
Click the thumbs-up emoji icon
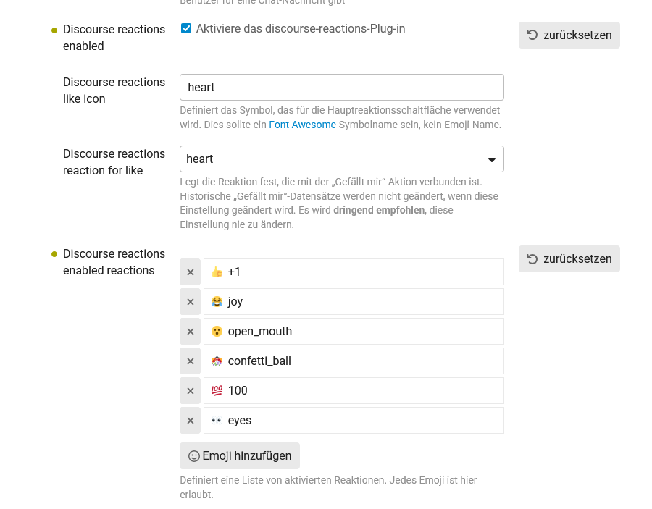(217, 272)
